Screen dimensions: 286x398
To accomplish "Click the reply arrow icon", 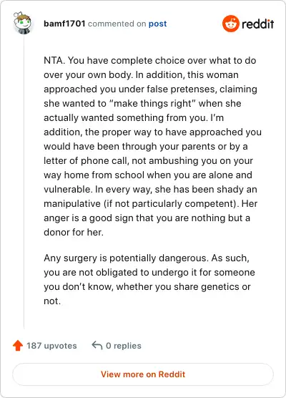I will click(x=97, y=345).
